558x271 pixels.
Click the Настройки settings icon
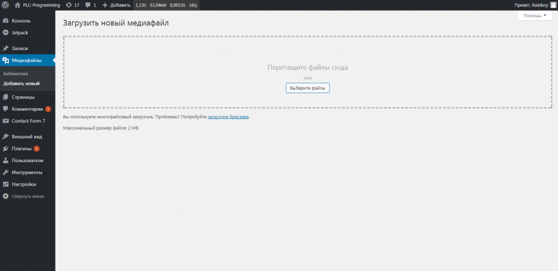tap(6, 184)
